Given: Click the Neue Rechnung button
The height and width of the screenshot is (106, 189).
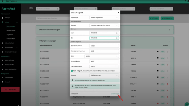Looking at the screenshot, I should click(x=167, y=18).
